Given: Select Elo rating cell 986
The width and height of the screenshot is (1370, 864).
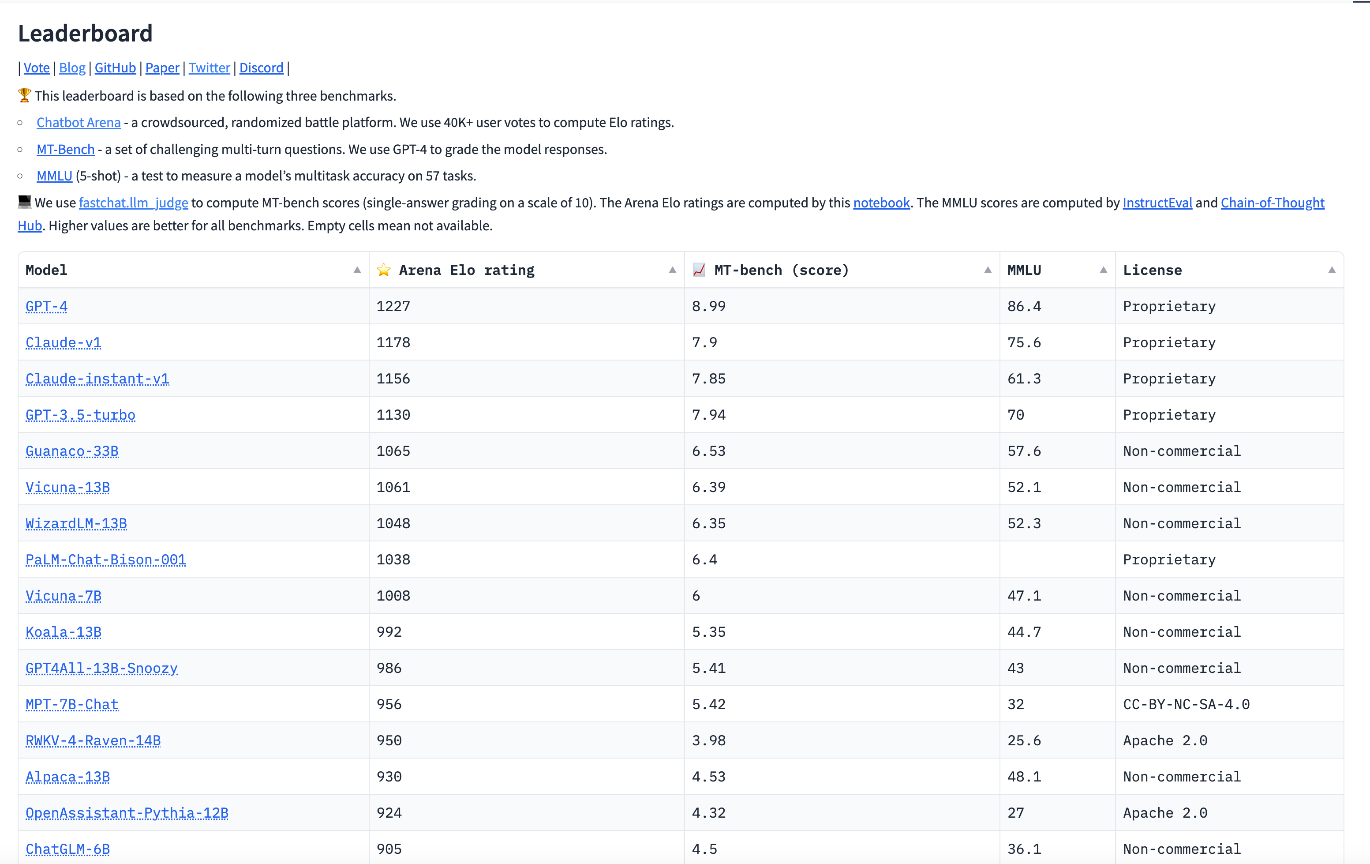Looking at the screenshot, I should pyautogui.click(x=527, y=668).
